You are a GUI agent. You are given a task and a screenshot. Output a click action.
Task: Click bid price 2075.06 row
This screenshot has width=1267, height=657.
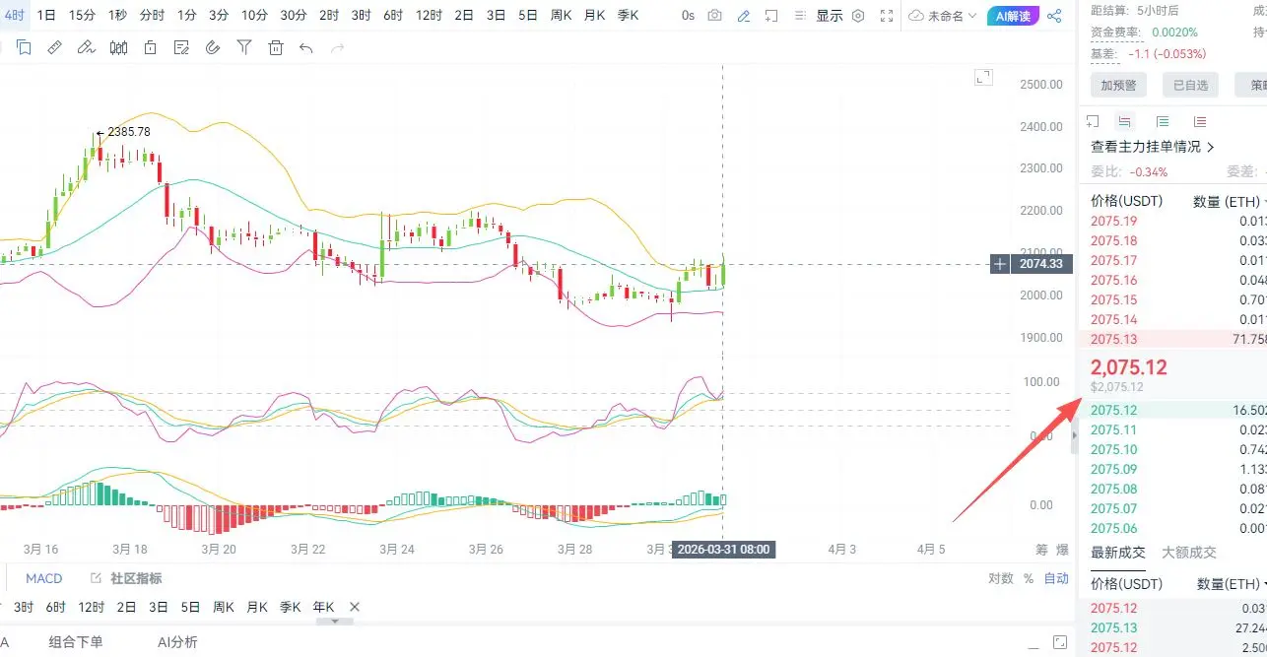pyautogui.click(x=1173, y=528)
